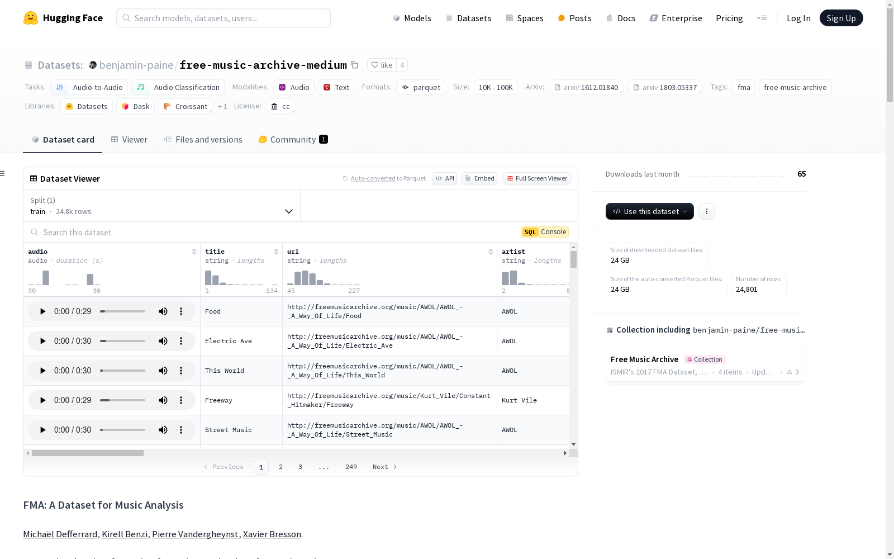The height and width of the screenshot is (559, 894).
Task: Play the audio for Street Music row
Action: 42,430
